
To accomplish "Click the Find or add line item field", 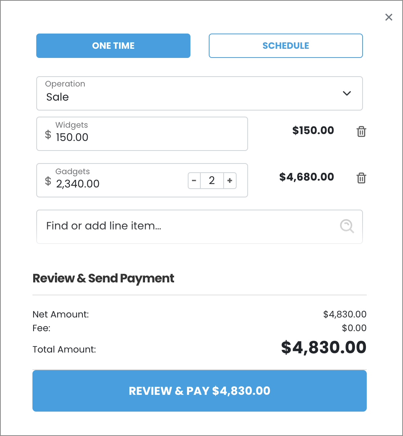I will pyautogui.click(x=187, y=226).
